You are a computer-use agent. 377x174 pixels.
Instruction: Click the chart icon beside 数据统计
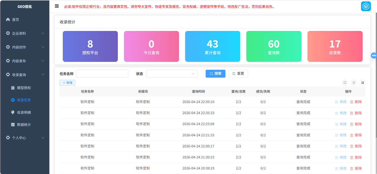coord(13,125)
